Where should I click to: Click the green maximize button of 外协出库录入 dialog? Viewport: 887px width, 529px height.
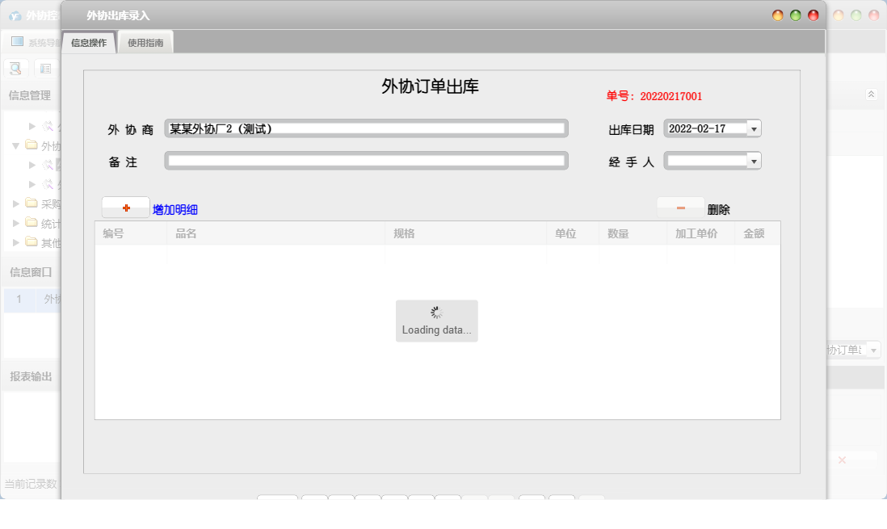coord(796,15)
